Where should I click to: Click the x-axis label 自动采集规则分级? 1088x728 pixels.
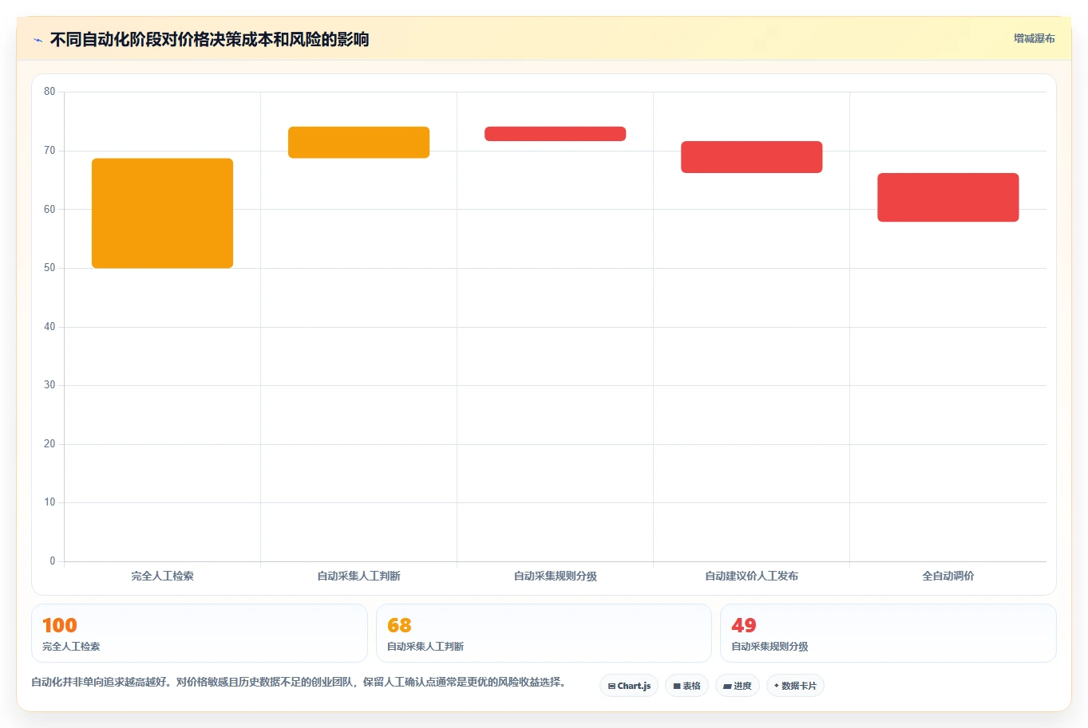point(556,576)
